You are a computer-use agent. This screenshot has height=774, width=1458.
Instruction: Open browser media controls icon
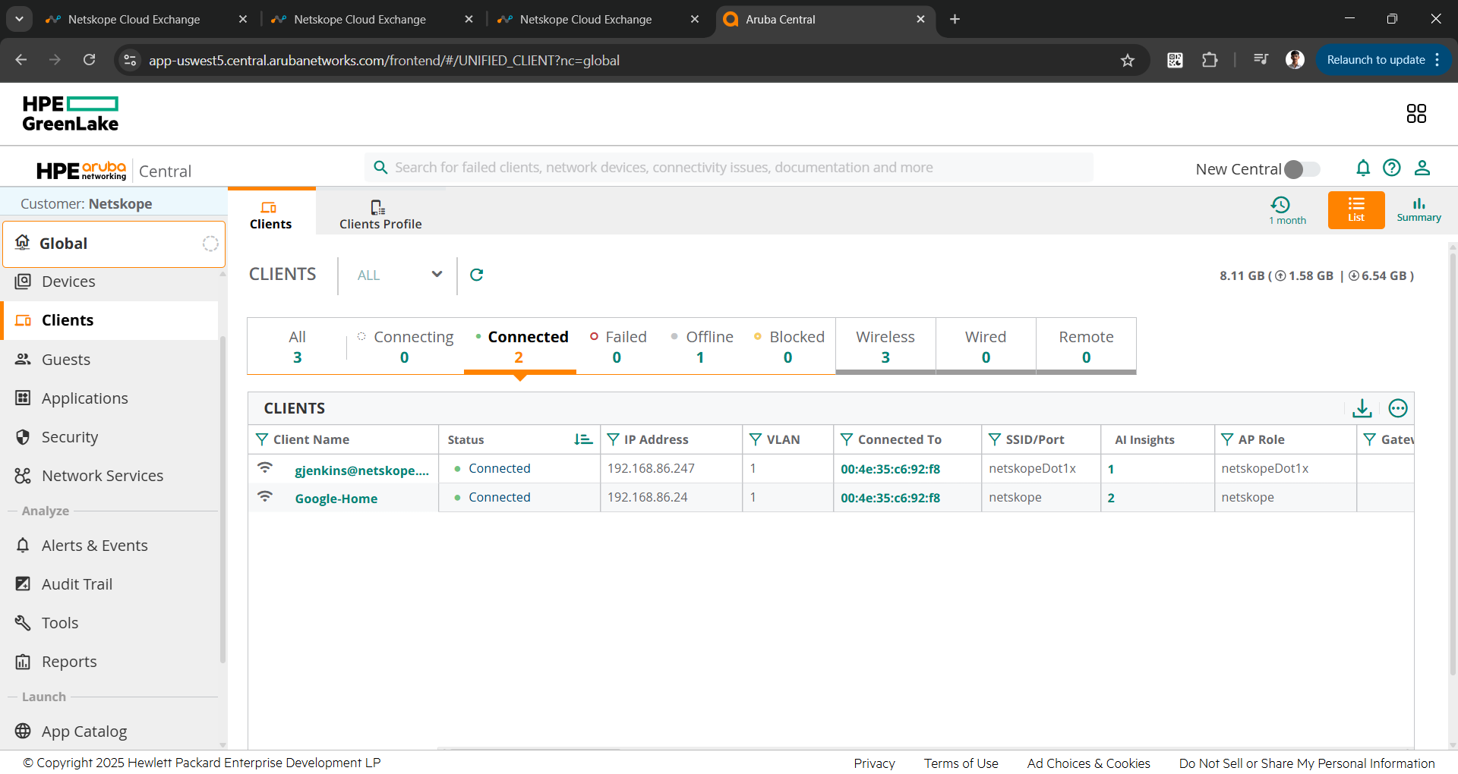(1261, 60)
